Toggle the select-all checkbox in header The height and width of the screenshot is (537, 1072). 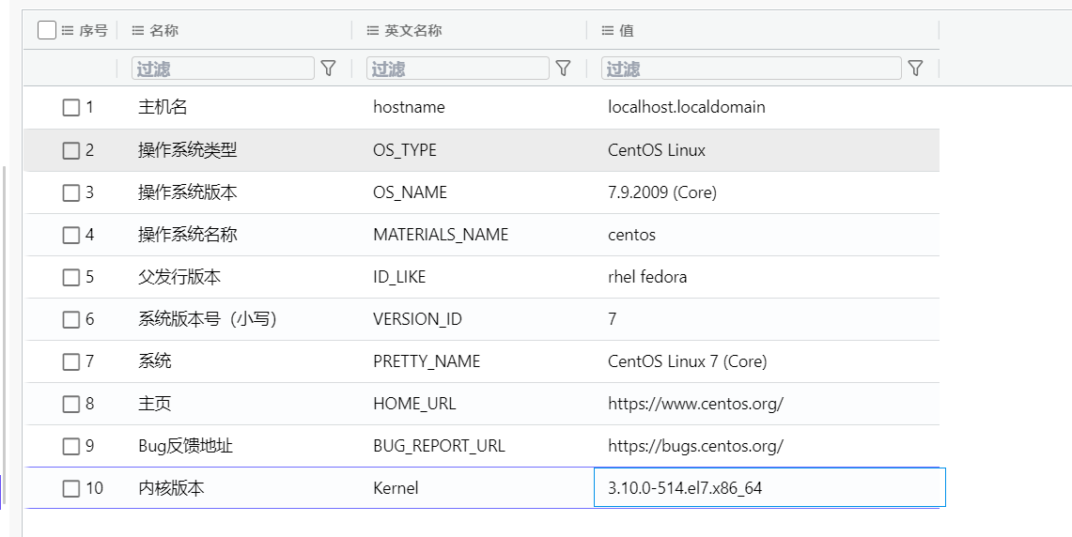coord(47,30)
